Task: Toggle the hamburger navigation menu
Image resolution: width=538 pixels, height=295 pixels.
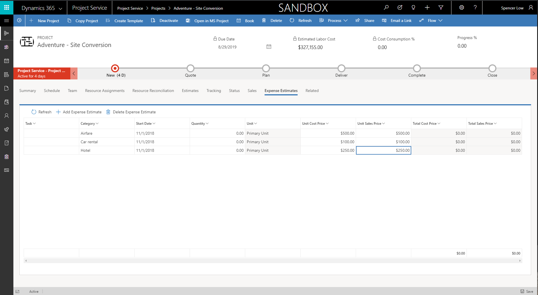Action: pyautogui.click(x=7, y=21)
